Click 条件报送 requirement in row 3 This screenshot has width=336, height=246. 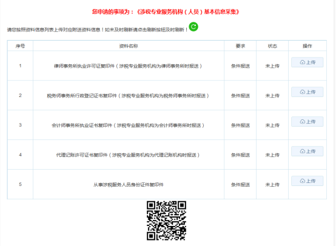(x=240, y=125)
